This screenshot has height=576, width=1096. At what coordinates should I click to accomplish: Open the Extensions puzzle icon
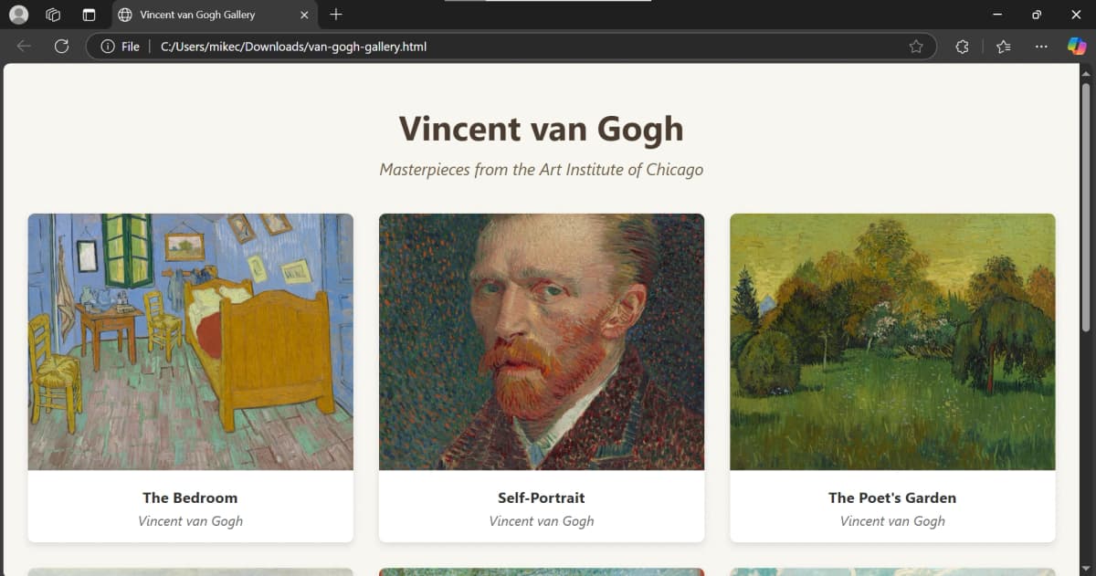(x=962, y=47)
